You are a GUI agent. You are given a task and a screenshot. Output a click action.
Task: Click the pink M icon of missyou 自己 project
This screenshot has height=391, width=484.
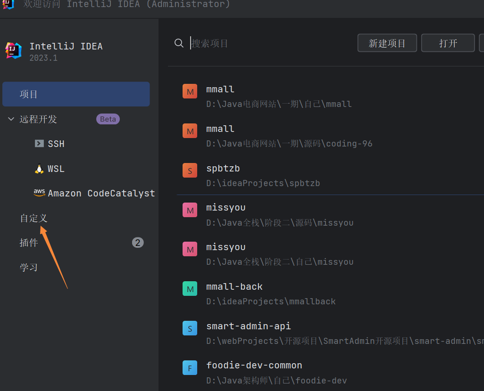pyautogui.click(x=190, y=249)
